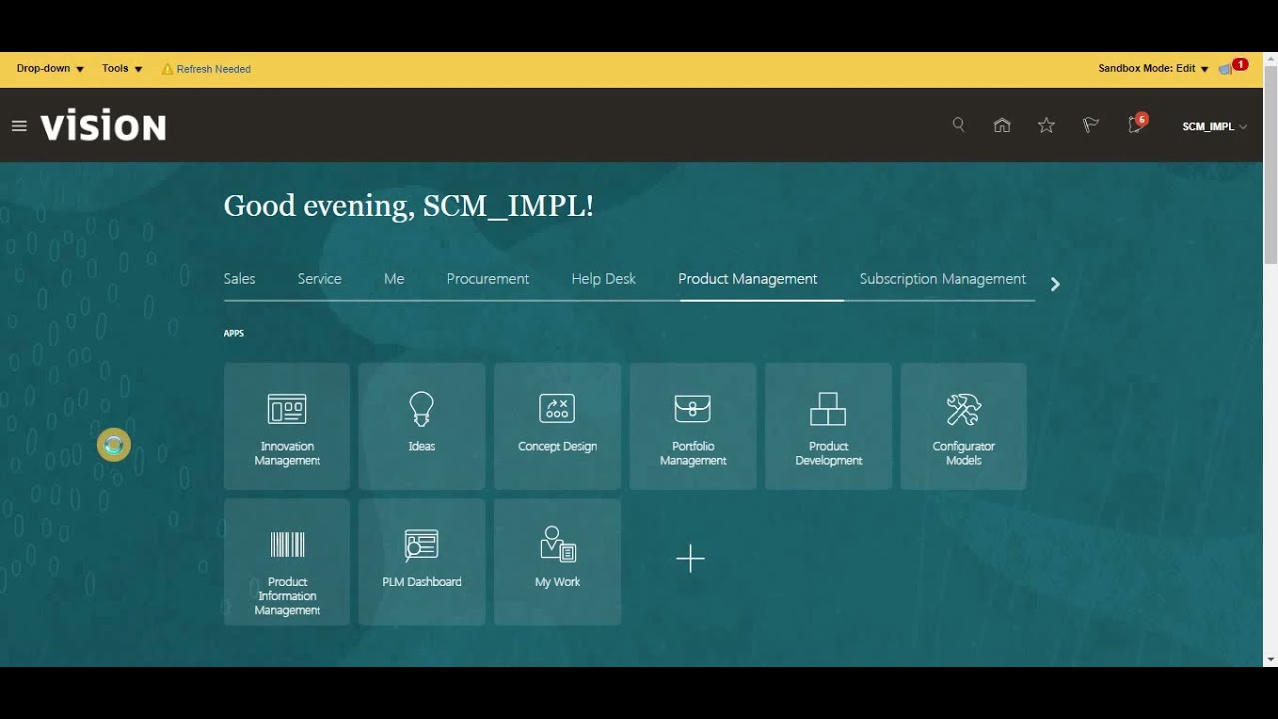Image resolution: width=1278 pixels, height=719 pixels.
Task: Click the sandbox megaphone alert icon
Action: pos(1226,69)
